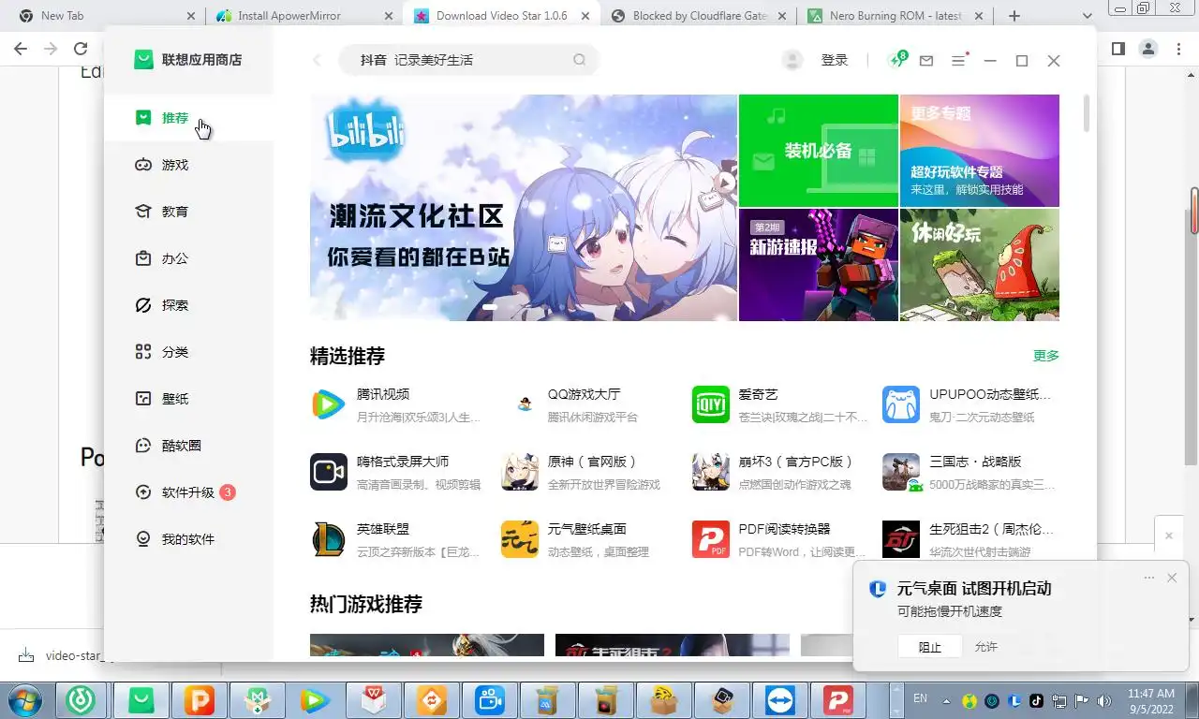This screenshot has height=719, width=1199.
Task: Click the 登录 login link
Action: pyautogui.click(x=835, y=60)
